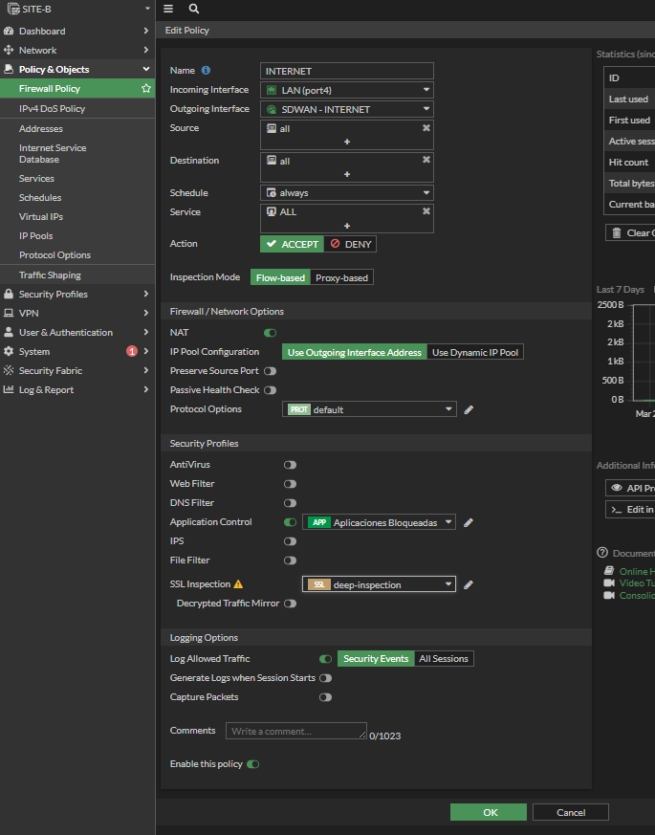Click the hamburger menu icon in top bar

168,9
